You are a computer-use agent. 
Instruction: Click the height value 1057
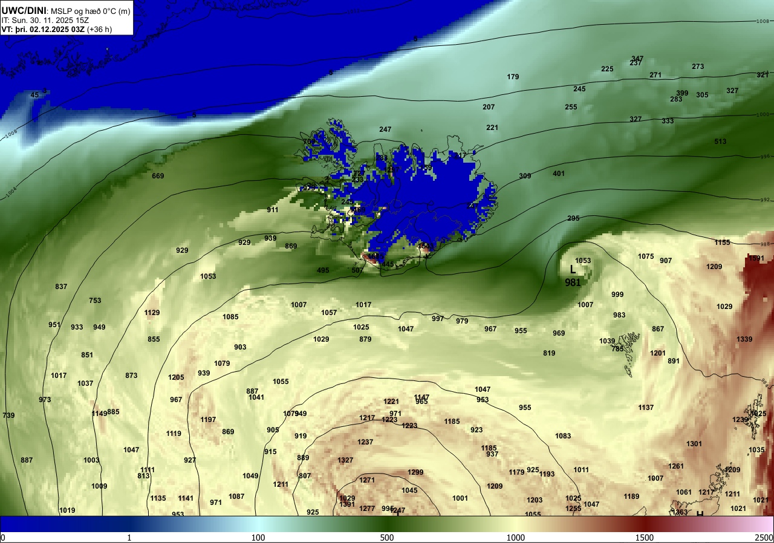pyautogui.click(x=329, y=313)
